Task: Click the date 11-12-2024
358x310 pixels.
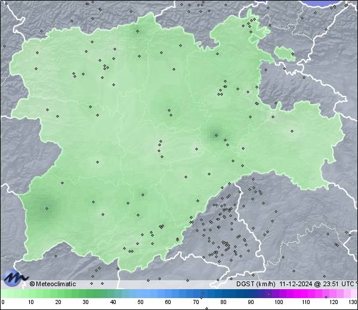Action: [296, 284]
